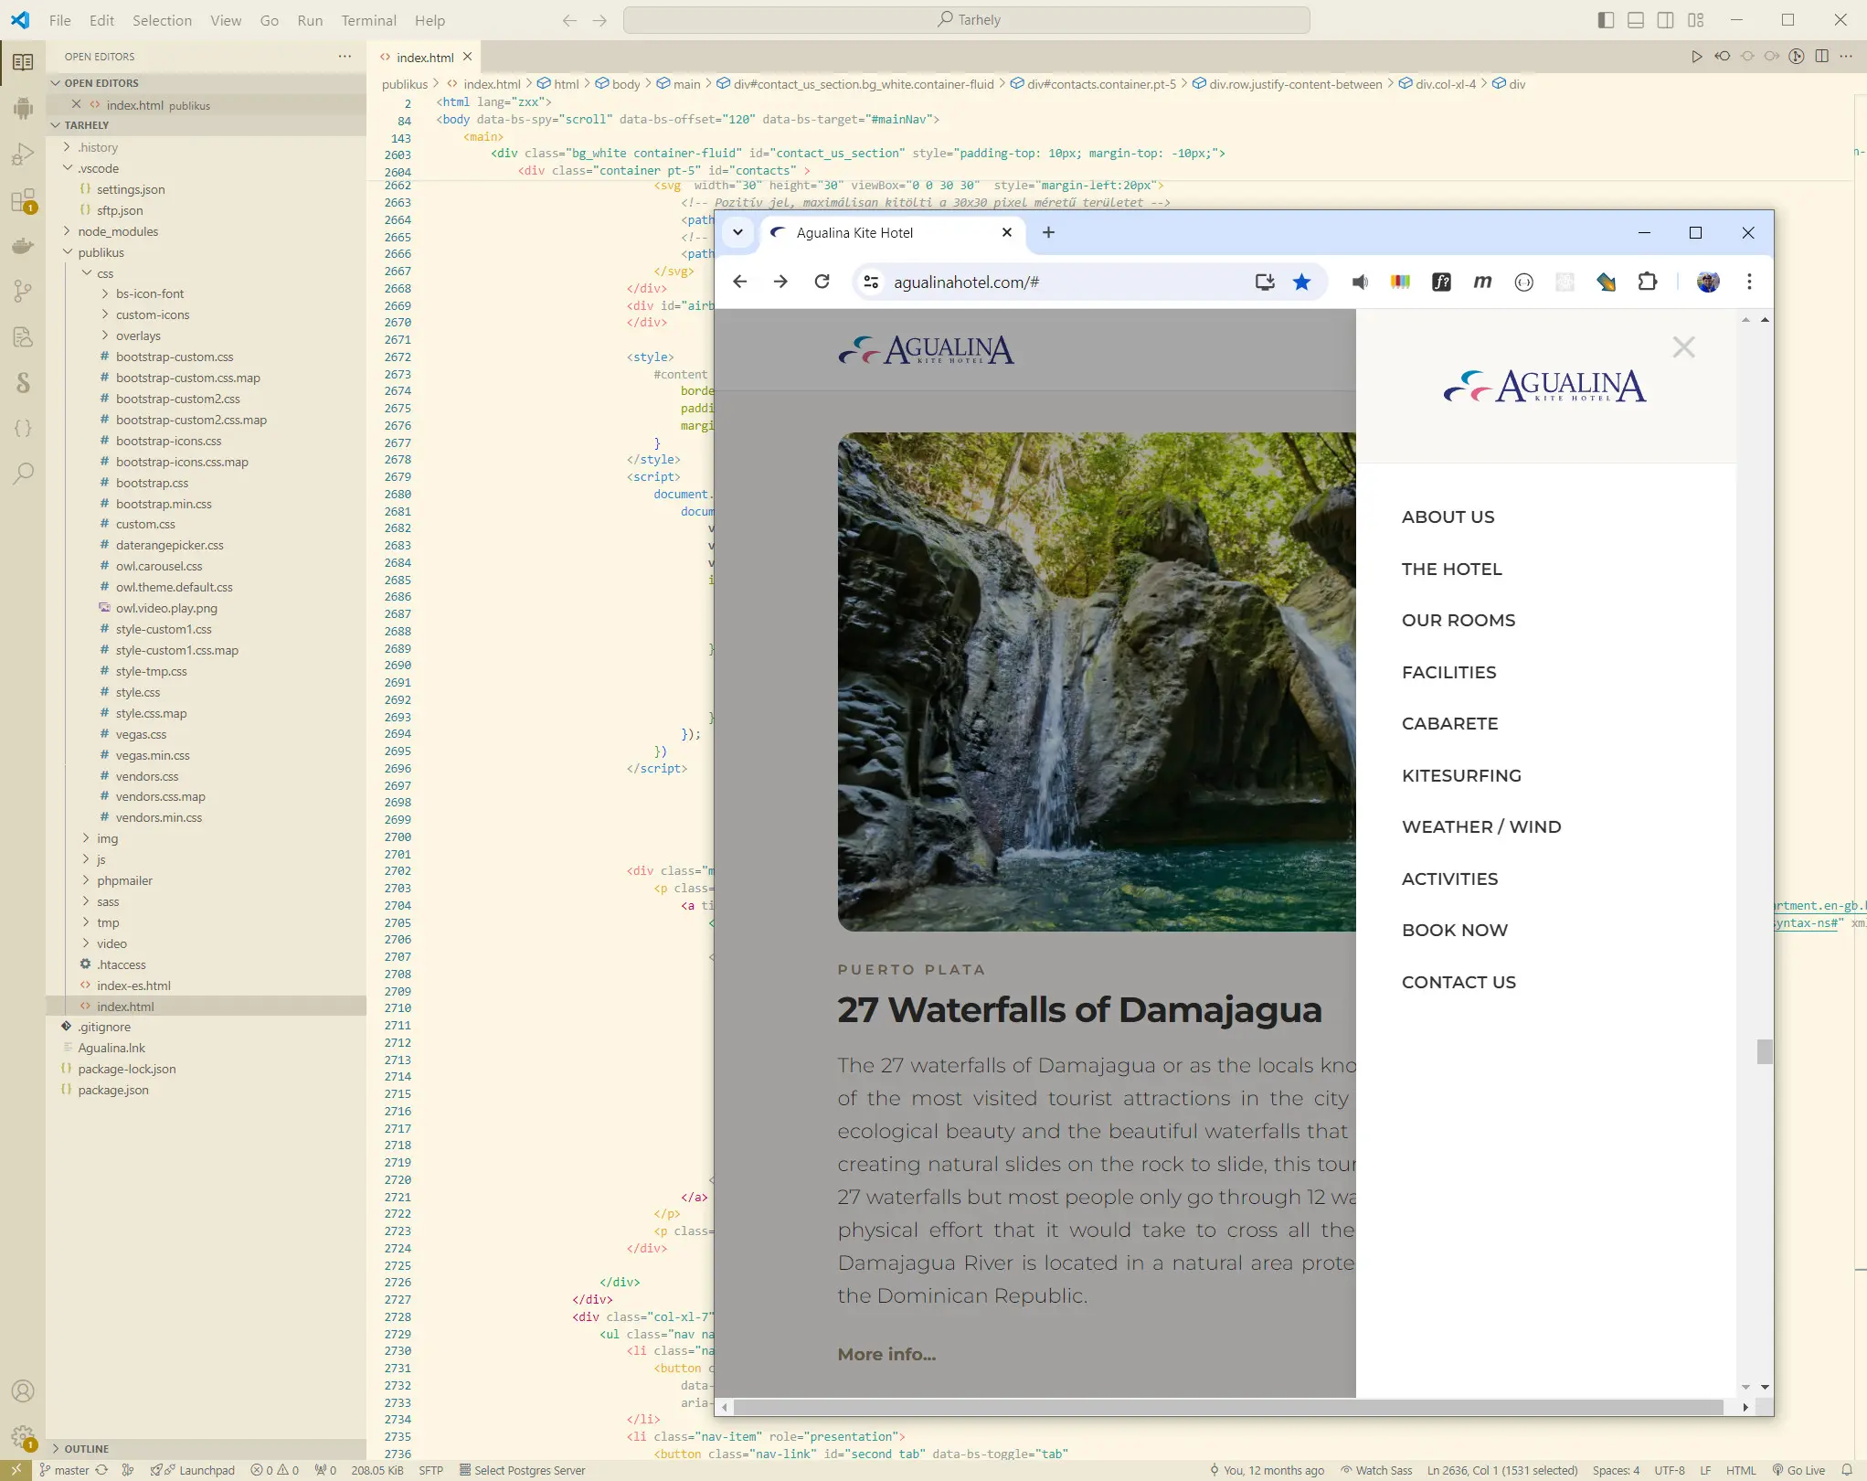
Task: Open style-custom1.css file
Action: pos(164,629)
